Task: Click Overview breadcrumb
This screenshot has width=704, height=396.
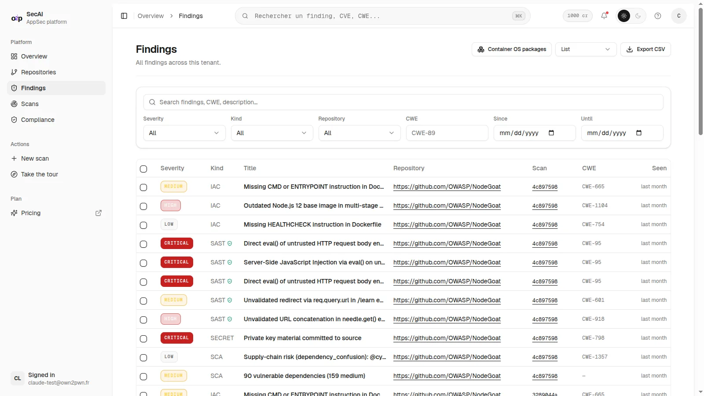Action: [150, 16]
